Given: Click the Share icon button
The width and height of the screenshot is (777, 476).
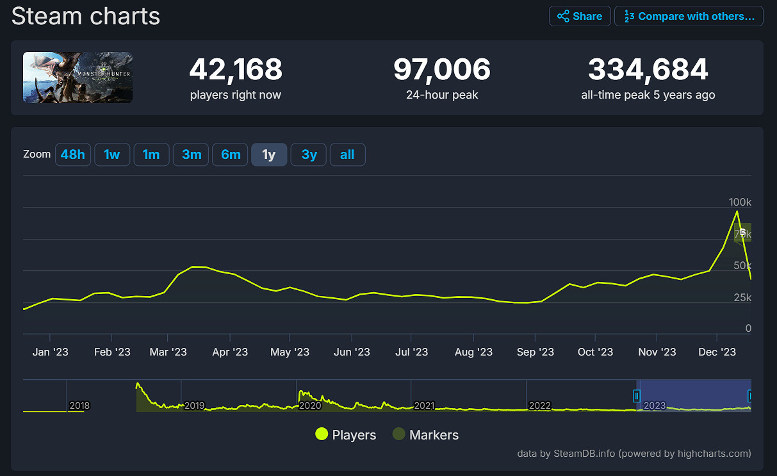Looking at the screenshot, I should tap(580, 17).
